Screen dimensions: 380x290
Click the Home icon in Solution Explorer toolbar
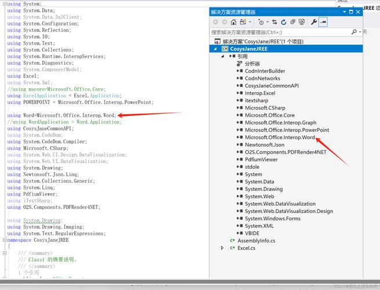click(x=234, y=22)
